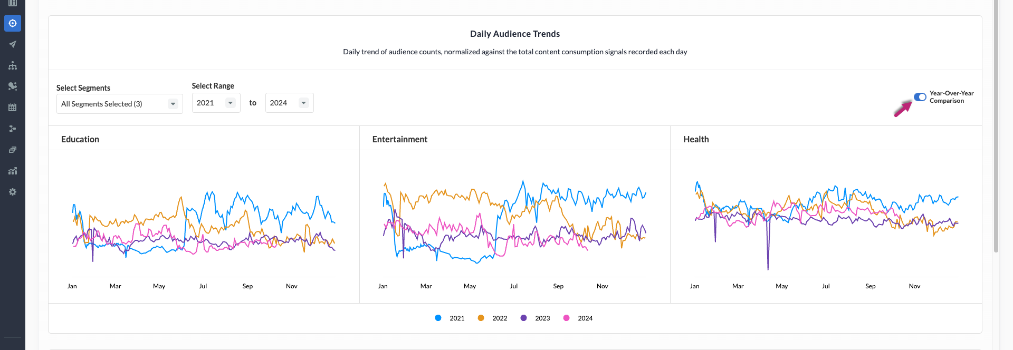Open the 2021 start year dropdown

coord(216,103)
